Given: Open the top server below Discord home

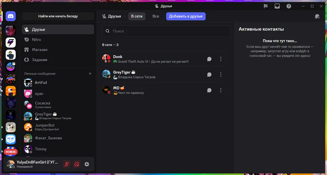Looking at the screenshot, I should click(11, 30).
